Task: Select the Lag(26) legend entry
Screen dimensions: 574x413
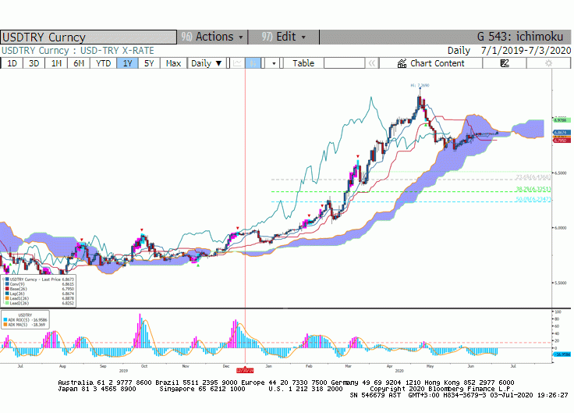Action: [x=17, y=294]
